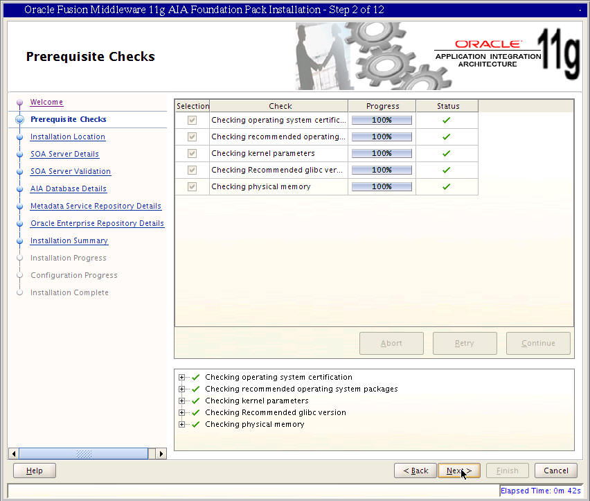The image size is (590, 501).
Task: Click the Selection column header
Action: [x=193, y=106]
